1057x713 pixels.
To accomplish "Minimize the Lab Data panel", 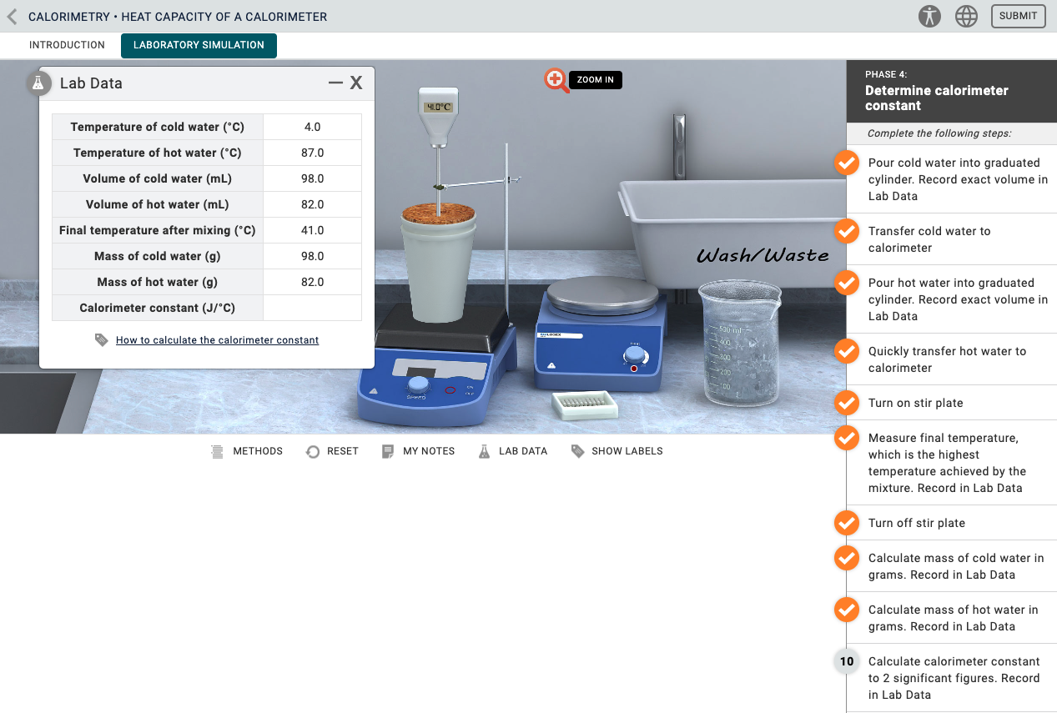I will pyautogui.click(x=335, y=83).
